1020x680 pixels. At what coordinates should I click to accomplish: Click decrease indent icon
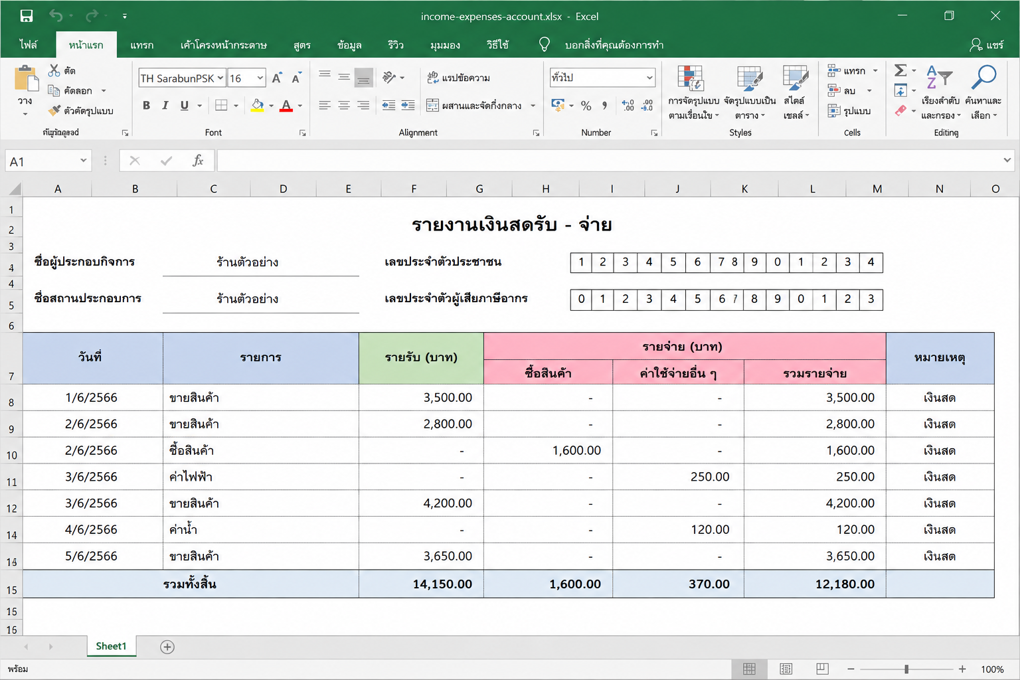point(389,106)
